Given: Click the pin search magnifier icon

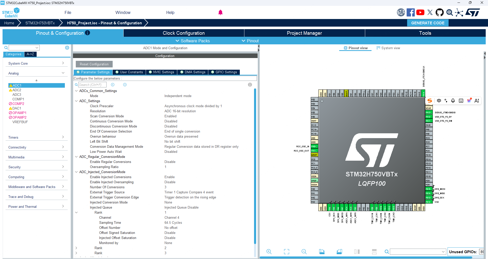Looking at the screenshot, I should click(387, 252).
